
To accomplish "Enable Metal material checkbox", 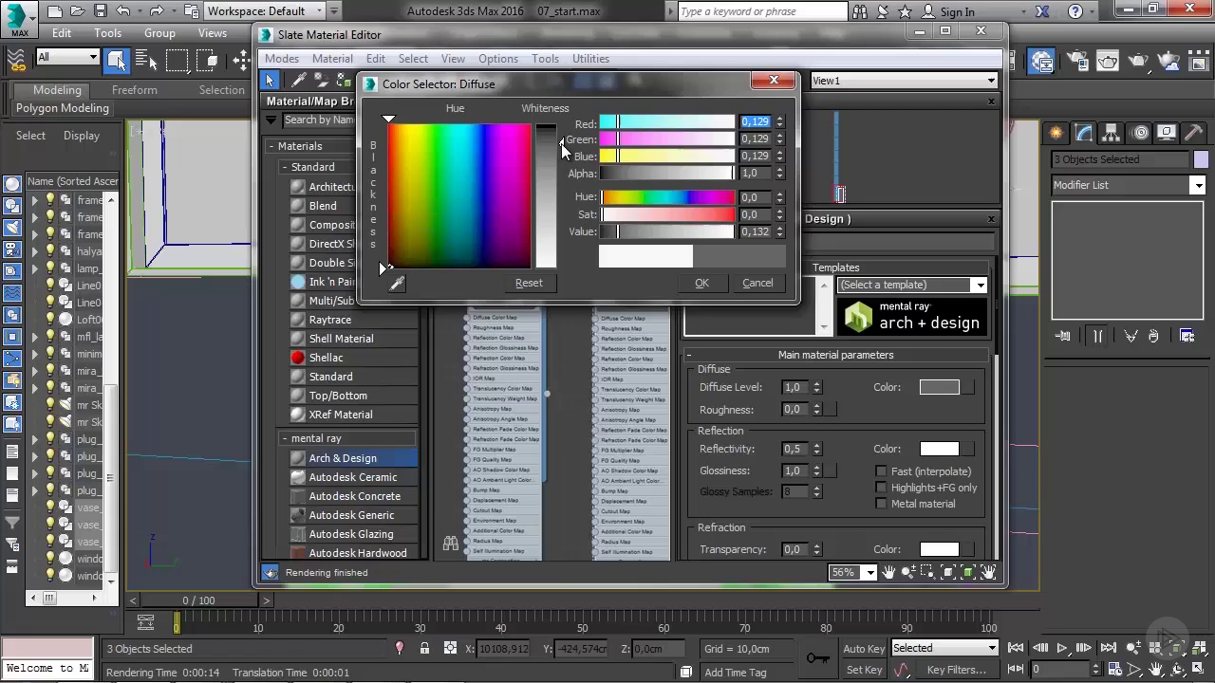I will [x=882, y=504].
